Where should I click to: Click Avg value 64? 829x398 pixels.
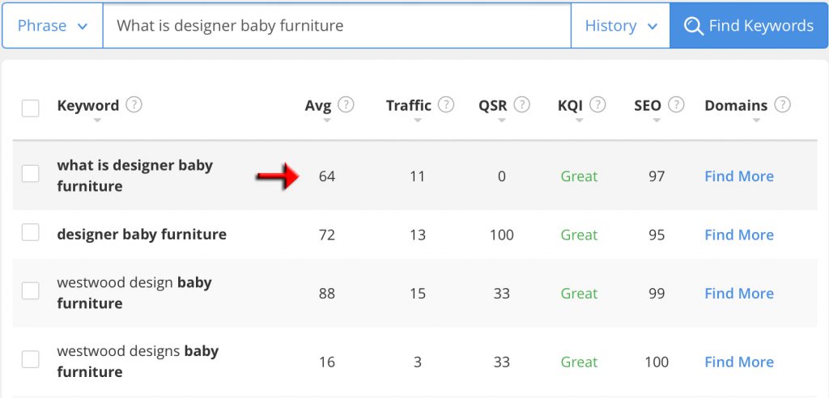coord(327,176)
